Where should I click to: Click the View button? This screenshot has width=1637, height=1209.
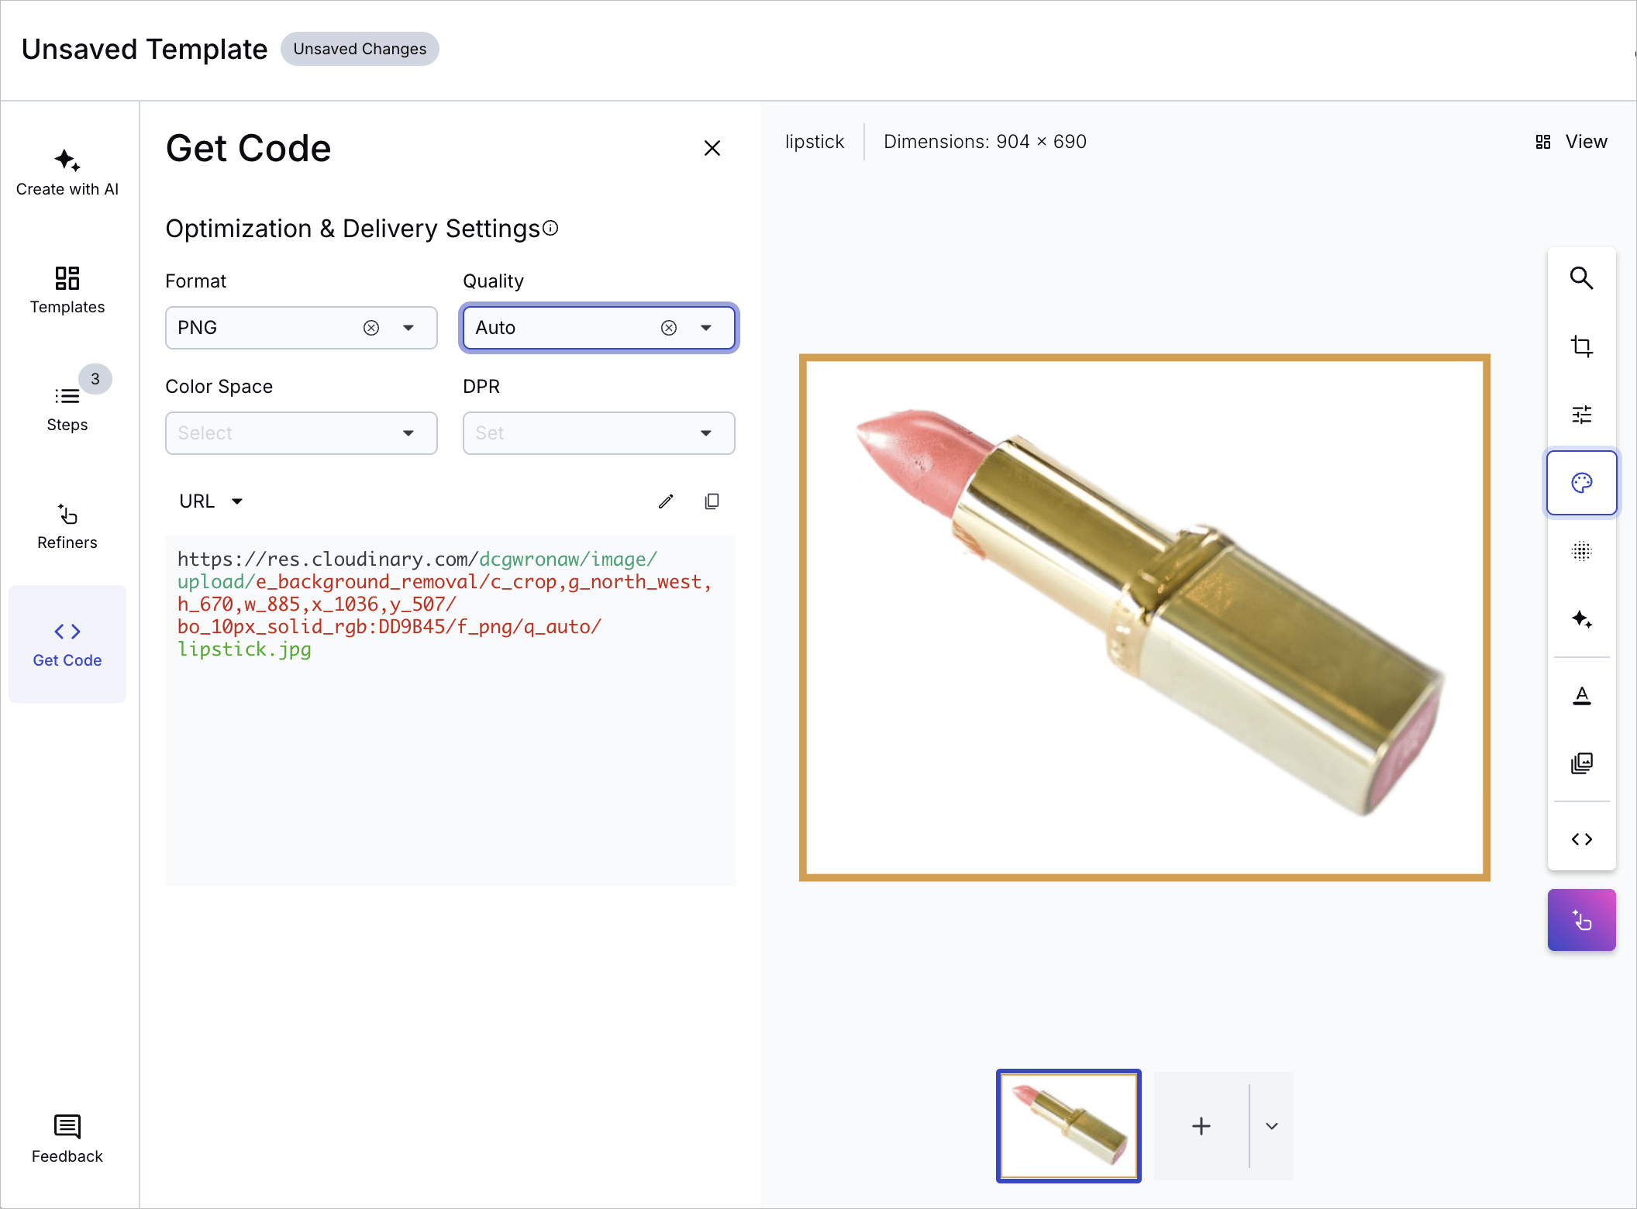coord(1571,142)
